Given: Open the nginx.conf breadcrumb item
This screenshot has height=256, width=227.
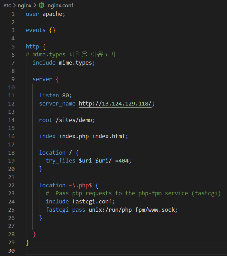Looking at the screenshot, I should 60,5.
